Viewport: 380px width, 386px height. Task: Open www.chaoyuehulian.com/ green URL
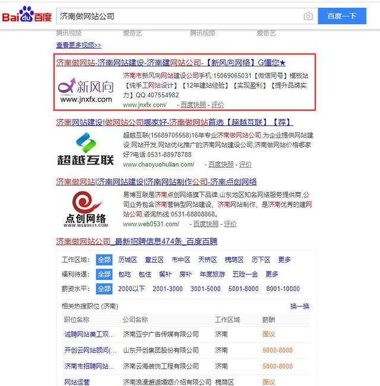[159, 164]
